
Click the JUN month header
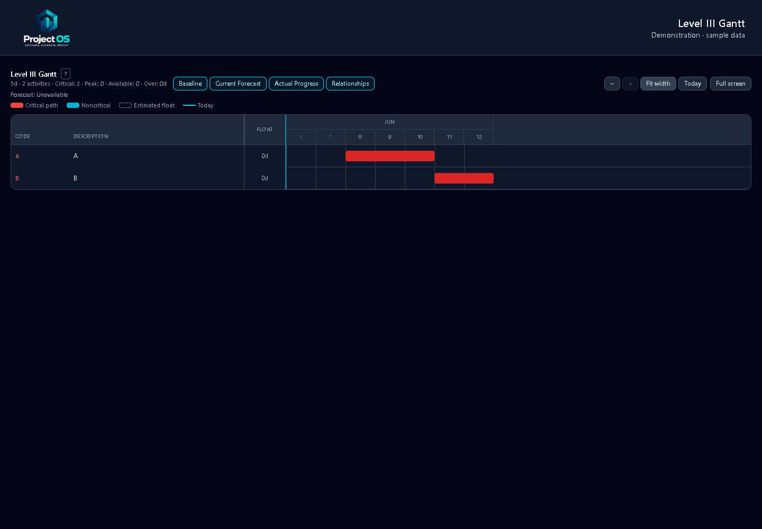pos(389,122)
